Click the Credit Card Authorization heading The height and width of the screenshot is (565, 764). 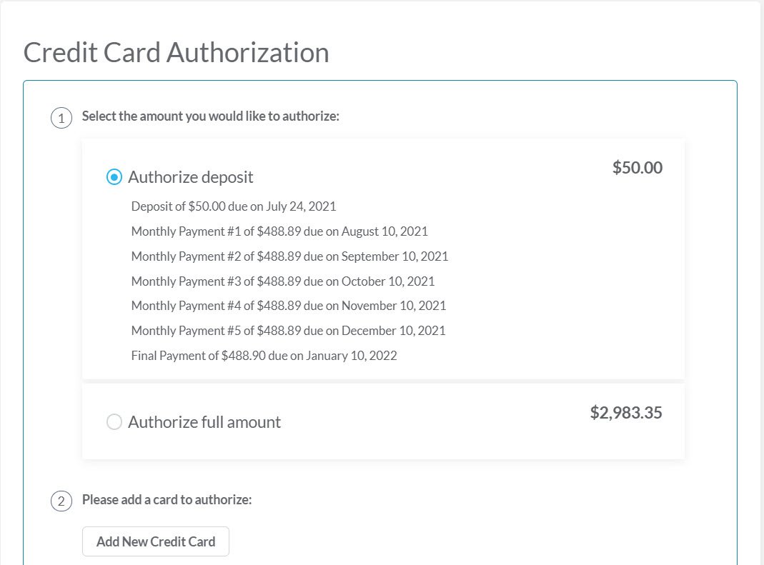pyautogui.click(x=176, y=53)
